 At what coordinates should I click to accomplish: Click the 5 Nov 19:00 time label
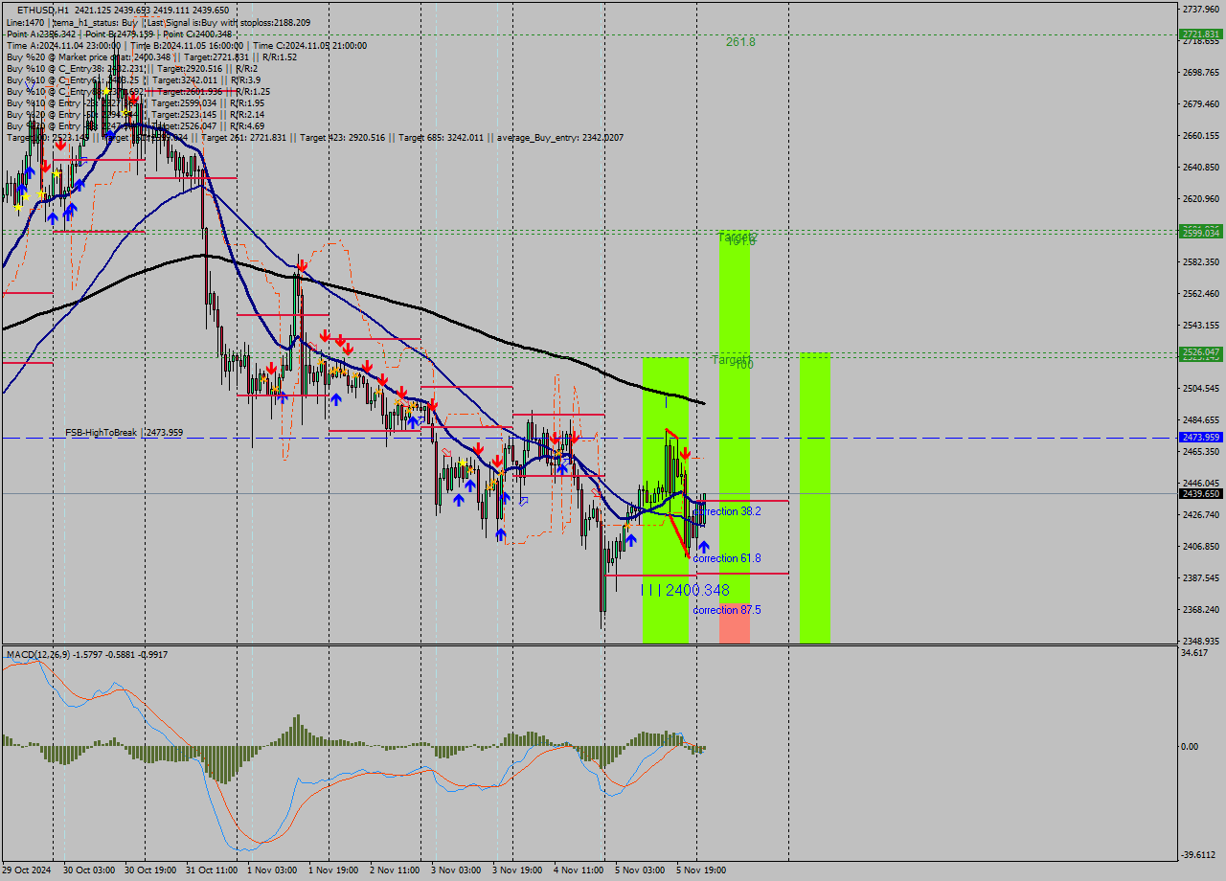(x=701, y=870)
